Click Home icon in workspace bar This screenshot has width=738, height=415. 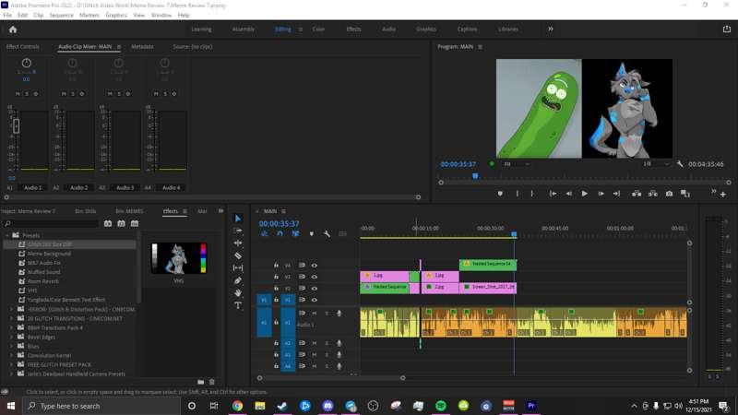coord(13,30)
